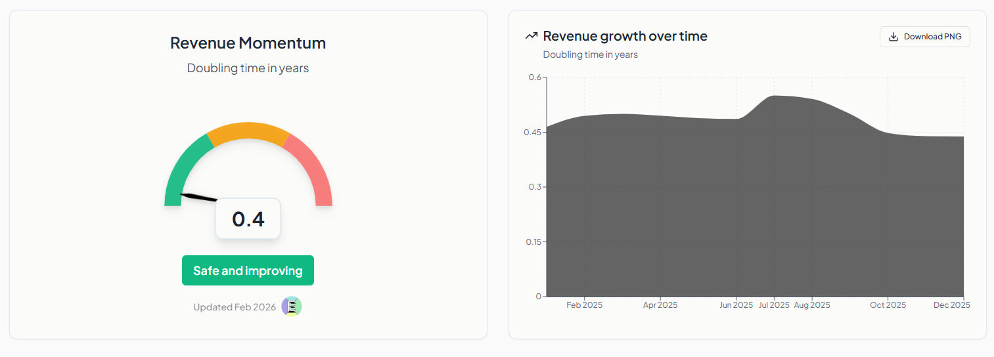This screenshot has height=357, width=994.
Task: Click the 0.45 y-axis label
Action: click(532, 132)
